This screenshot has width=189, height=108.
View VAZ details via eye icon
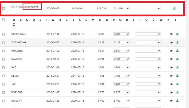(171, 67)
